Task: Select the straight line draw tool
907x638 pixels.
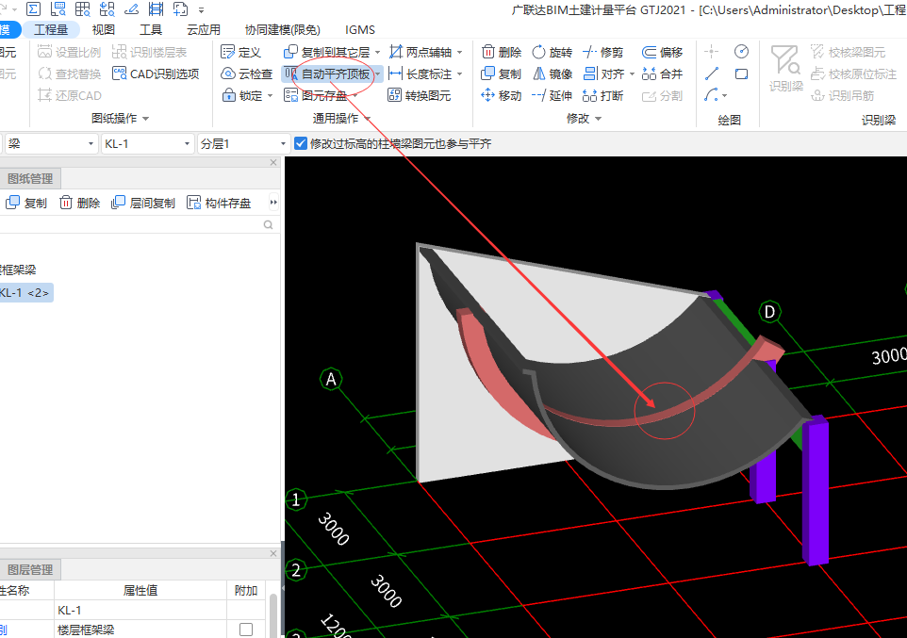Action: (712, 74)
